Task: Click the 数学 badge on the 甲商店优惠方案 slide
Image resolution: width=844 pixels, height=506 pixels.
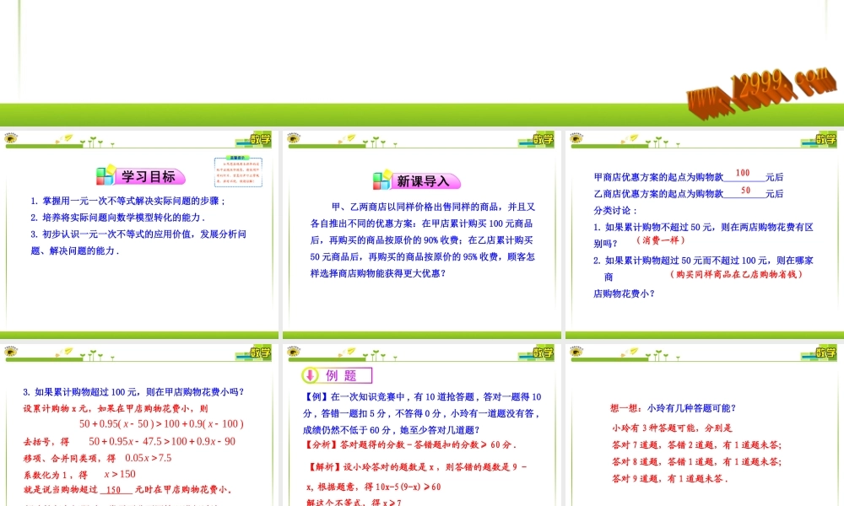Action: [x=825, y=140]
